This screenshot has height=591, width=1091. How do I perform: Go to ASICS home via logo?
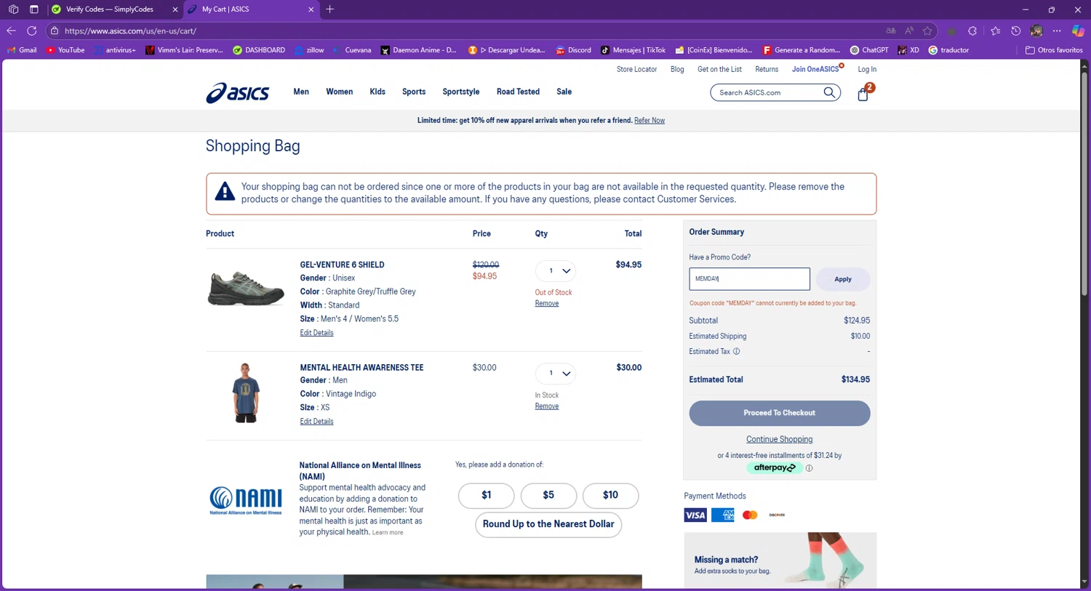pos(237,92)
